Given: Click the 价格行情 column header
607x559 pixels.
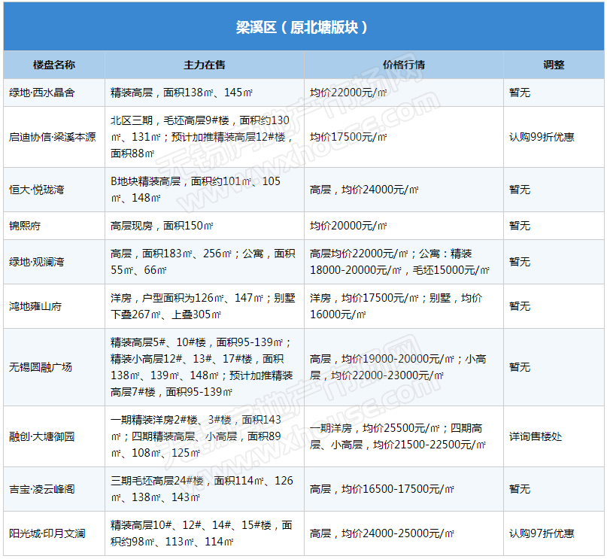Looking at the screenshot, I should coord(404,65).
